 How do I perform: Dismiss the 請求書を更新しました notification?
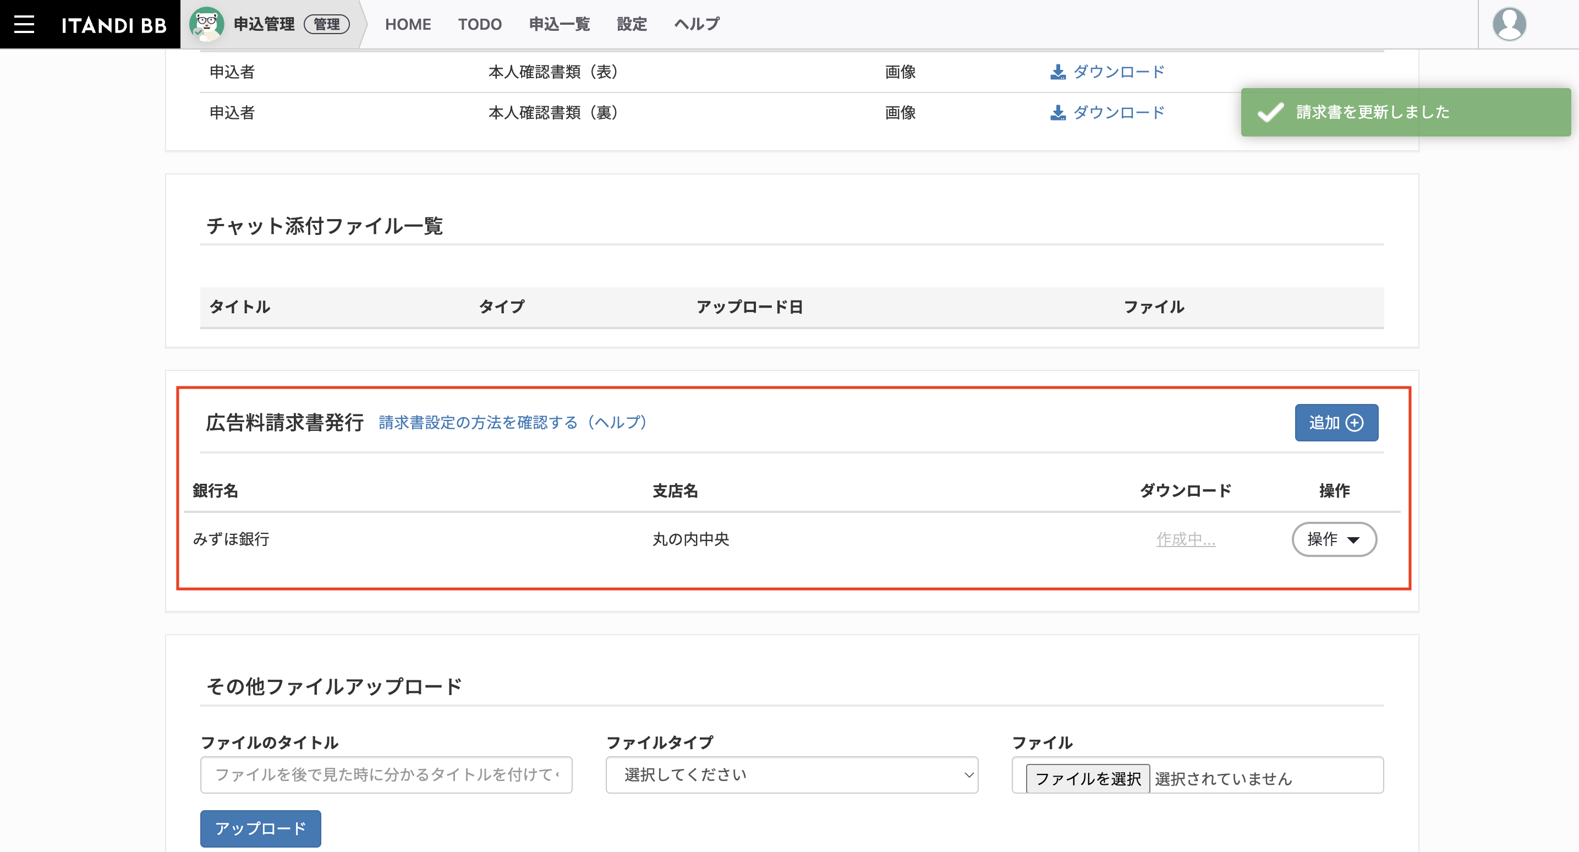1406,112
